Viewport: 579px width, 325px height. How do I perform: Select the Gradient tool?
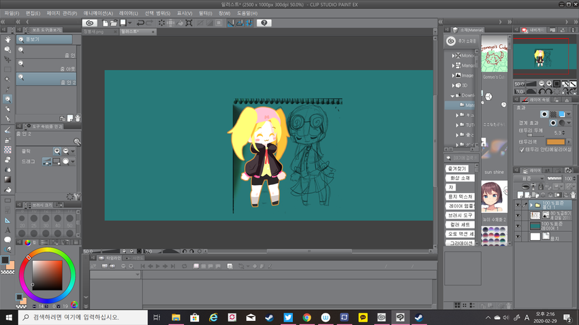(x=7, y=179)
